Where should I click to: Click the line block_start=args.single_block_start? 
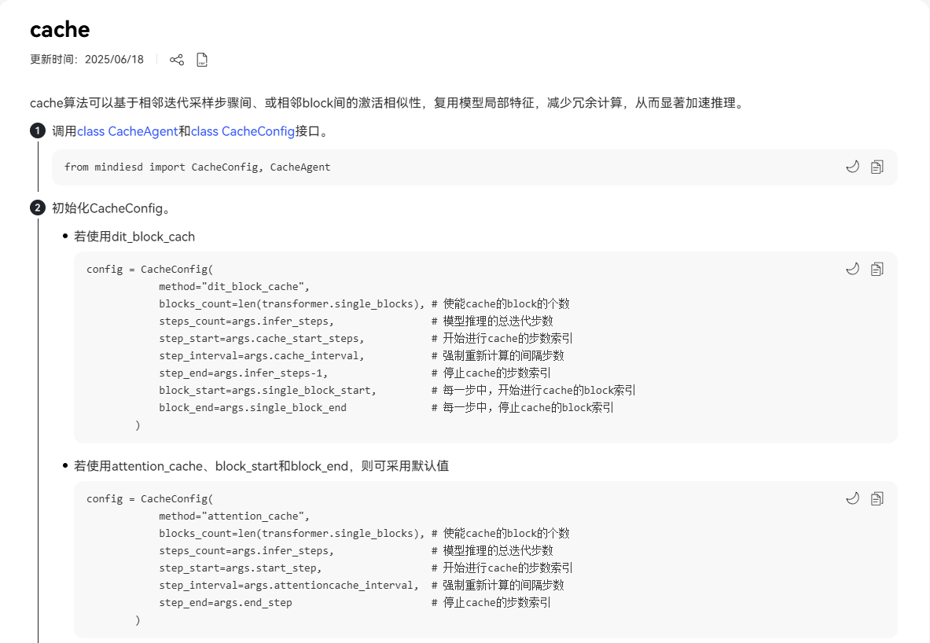tap(267, 390)
